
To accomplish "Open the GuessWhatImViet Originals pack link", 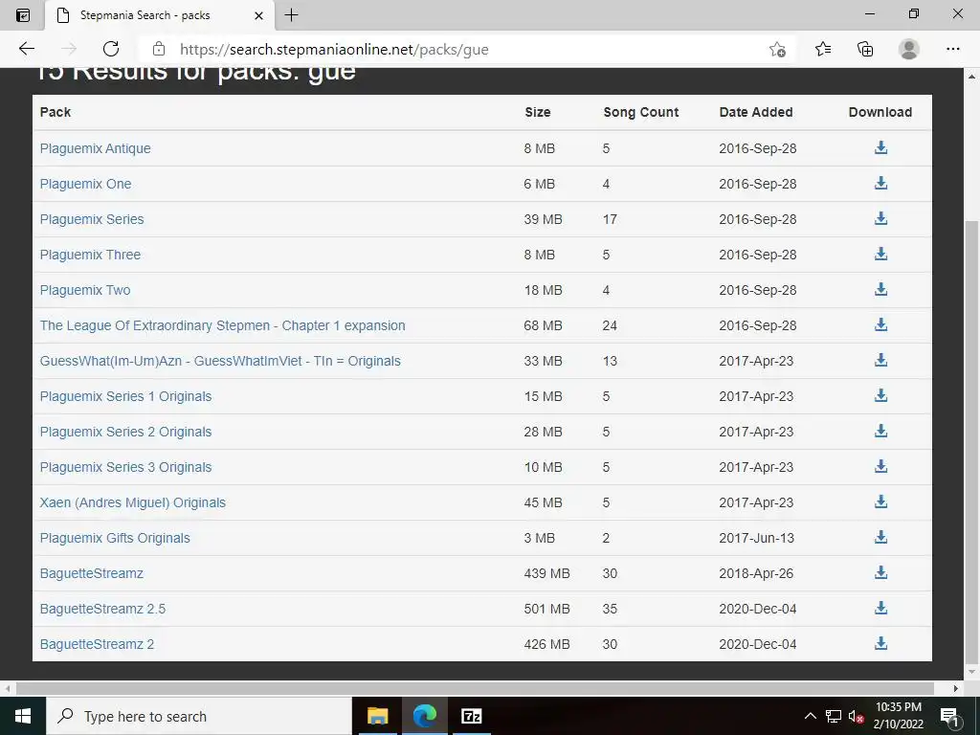I will (220, 361).
